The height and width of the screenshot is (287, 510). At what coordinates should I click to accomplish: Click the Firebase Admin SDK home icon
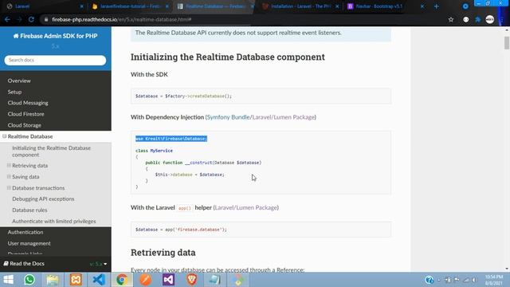click(16, 36)
